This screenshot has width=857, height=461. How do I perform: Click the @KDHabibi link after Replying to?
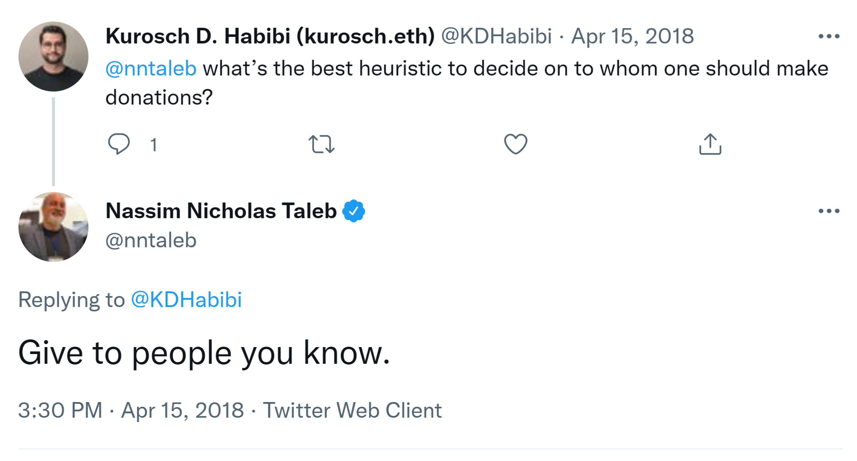pos(186,300)
